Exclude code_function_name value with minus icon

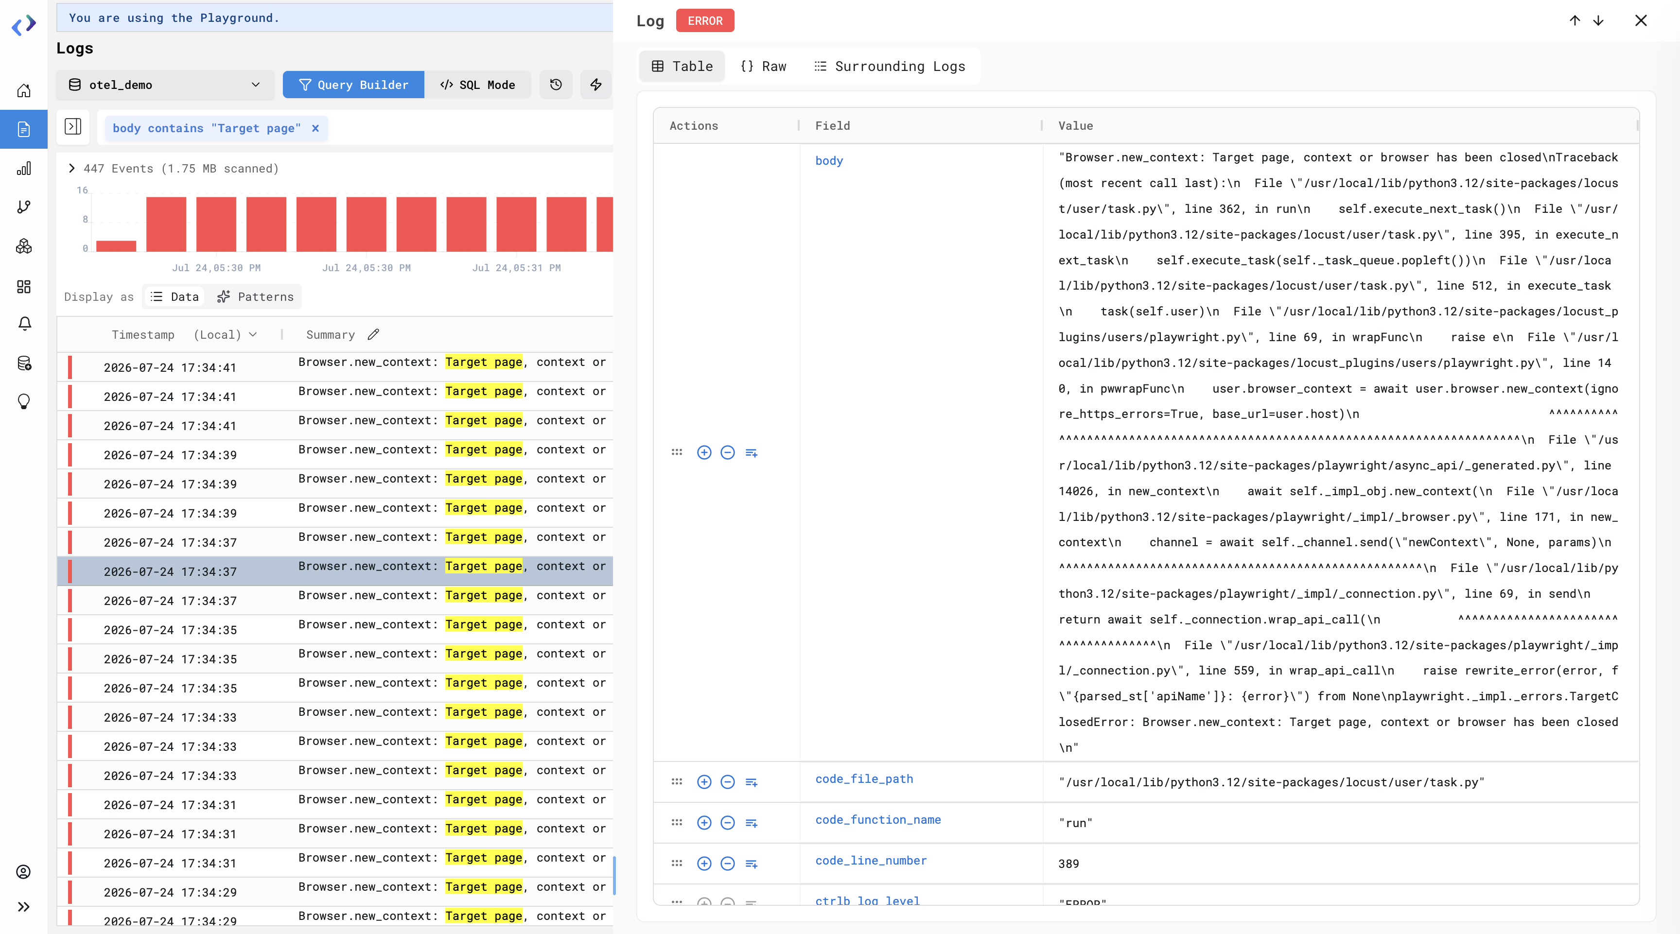[728, 823]
